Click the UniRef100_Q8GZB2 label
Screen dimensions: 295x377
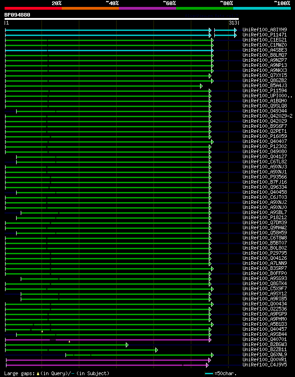(x=265, y=81)
